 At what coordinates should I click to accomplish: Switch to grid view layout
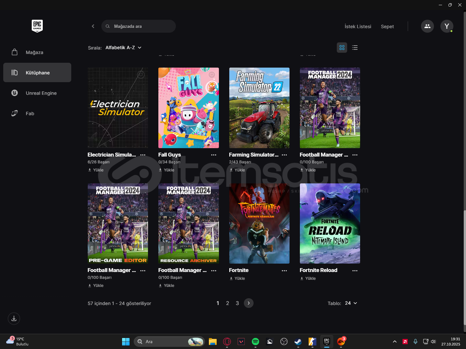[342, 48]
